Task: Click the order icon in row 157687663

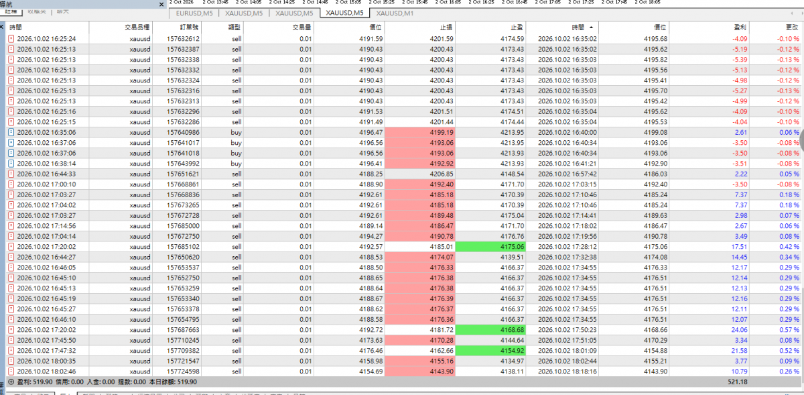Action: tap(11, 330)
